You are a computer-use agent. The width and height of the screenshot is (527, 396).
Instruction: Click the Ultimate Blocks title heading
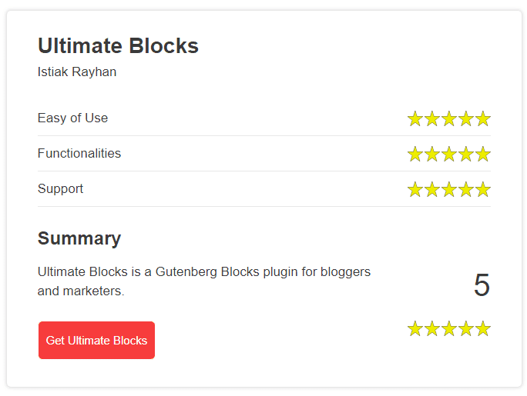(118, 45)
